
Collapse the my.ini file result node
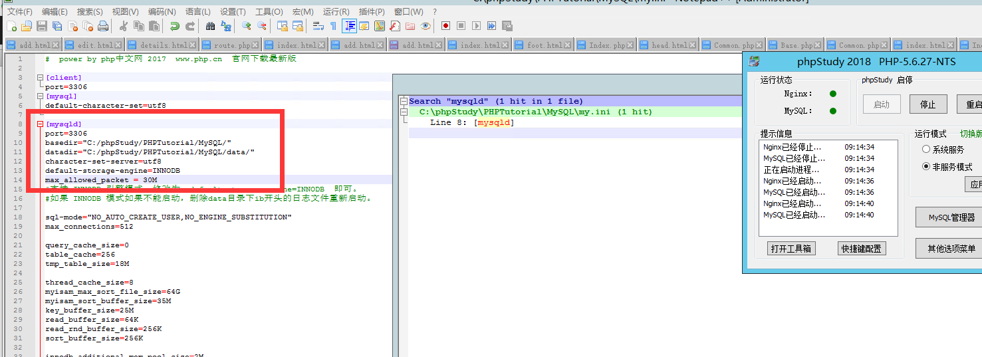tap(403, 112)
